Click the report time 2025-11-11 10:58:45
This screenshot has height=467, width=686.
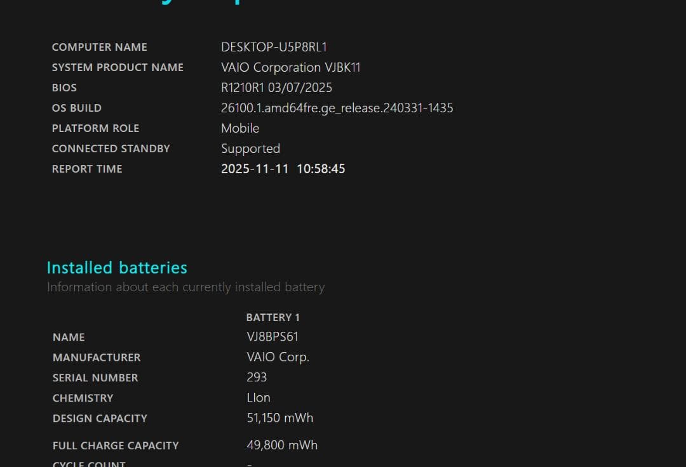283,169
